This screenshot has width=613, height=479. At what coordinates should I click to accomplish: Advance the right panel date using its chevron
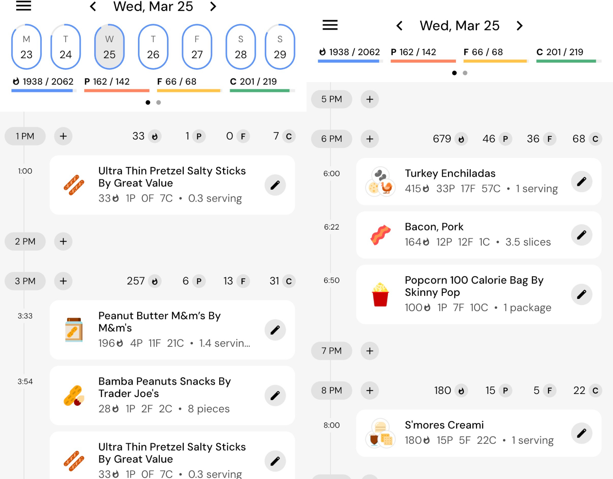(x=520, y=26)
